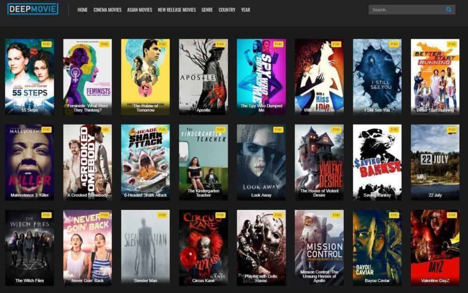This screenshot has width=468, height=293.
Task: Open The Kindergarten Teacher poster
Action: tap(203, 162)
